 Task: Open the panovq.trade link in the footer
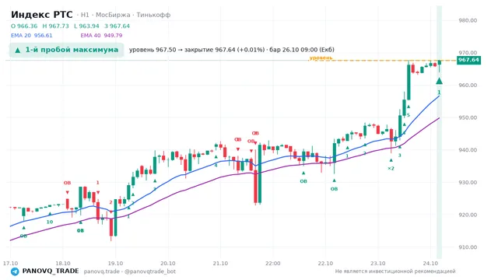click(x=102, y=271)
